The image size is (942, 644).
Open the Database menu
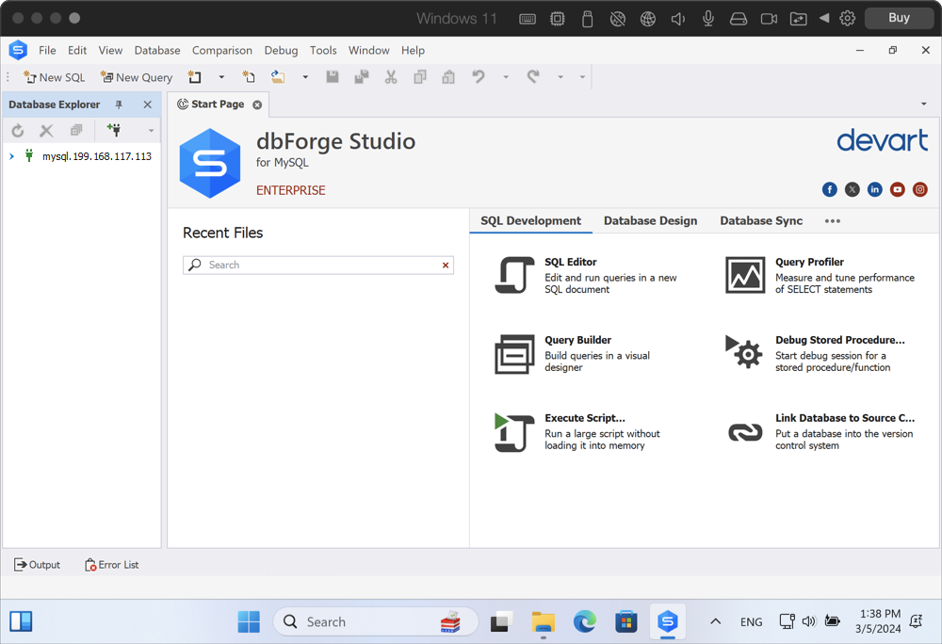pos(156,51)
